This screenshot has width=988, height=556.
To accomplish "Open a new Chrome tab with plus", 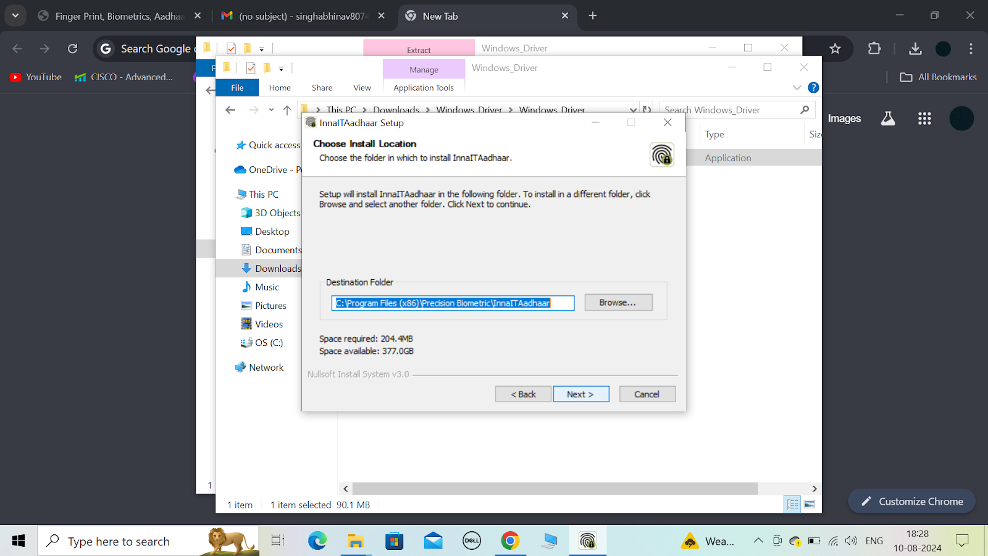I will tap(593, 15).
